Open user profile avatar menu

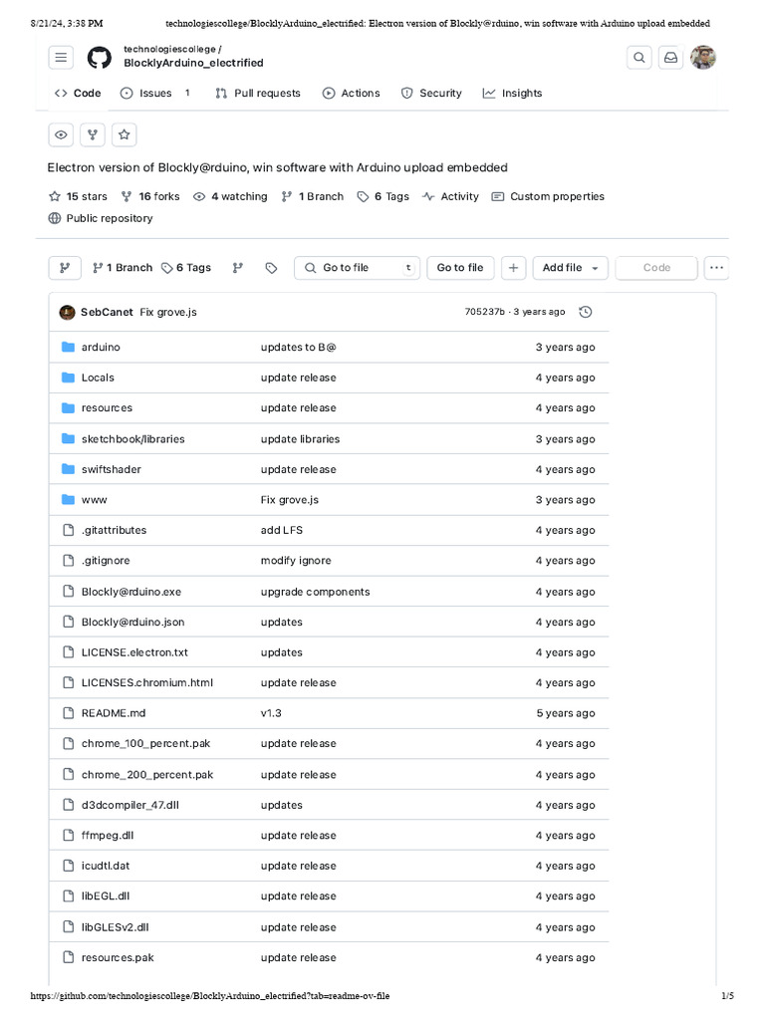[x=703, y=58]
